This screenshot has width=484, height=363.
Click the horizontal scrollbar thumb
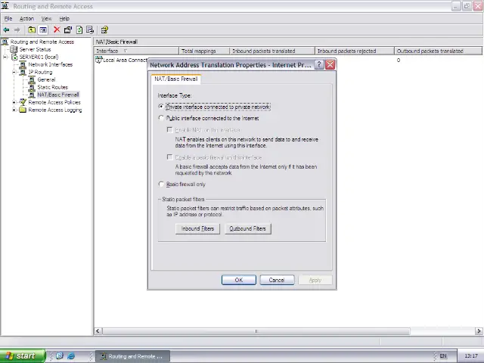pyautogui.click(x=256, y=331)
